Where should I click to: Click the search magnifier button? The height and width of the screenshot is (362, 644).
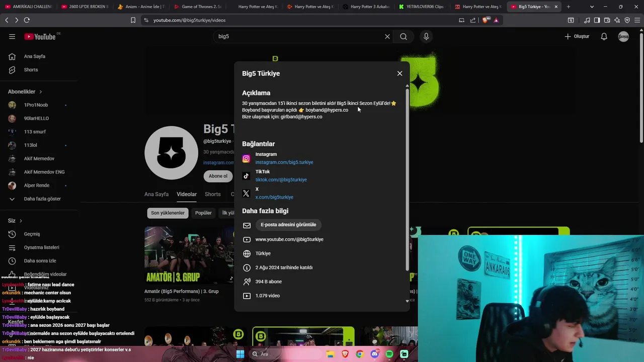click(404, 36)
